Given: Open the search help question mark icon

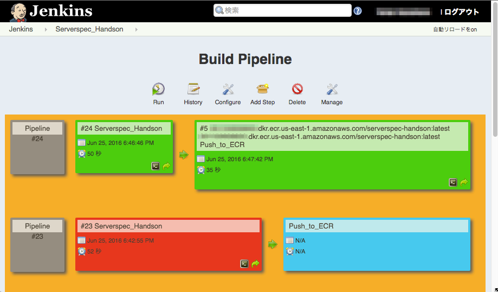Looking at the screenshot, I should tap(358, 11).
